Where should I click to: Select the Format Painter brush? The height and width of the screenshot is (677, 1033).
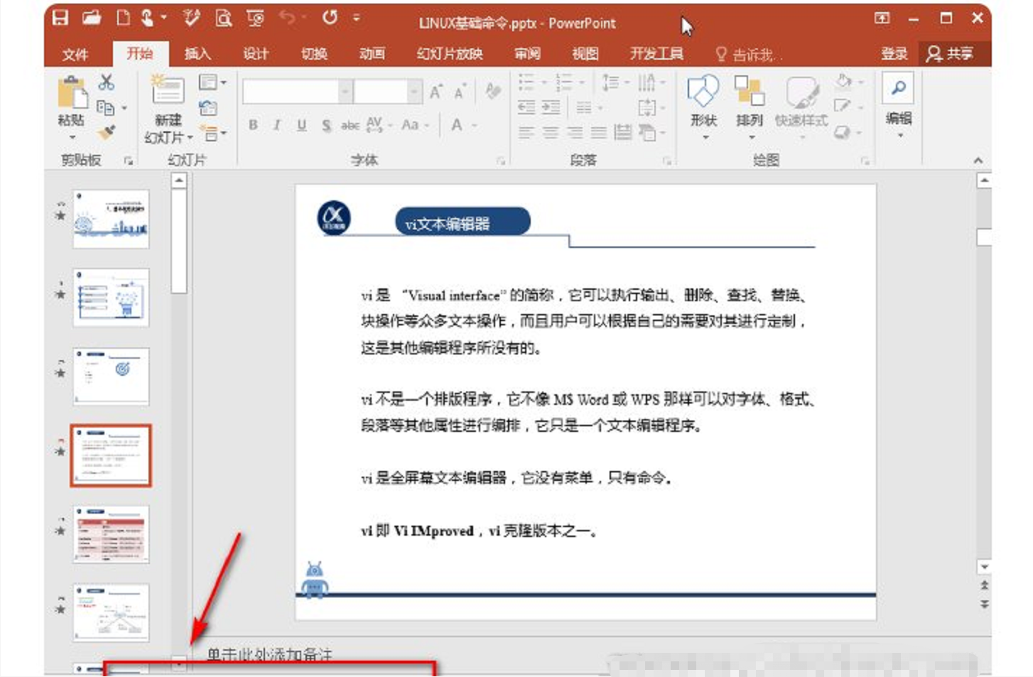pyautogui.click(x=107, y=132)
